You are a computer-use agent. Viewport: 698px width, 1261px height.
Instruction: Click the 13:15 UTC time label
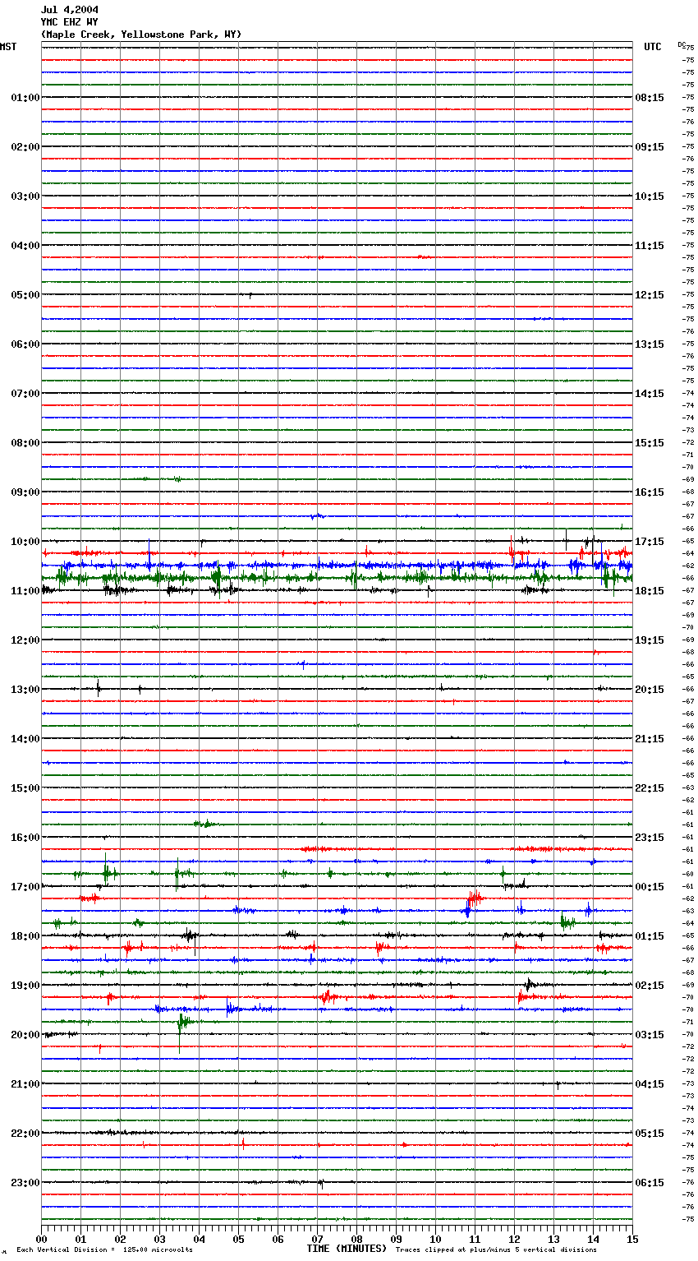(650, 344)
